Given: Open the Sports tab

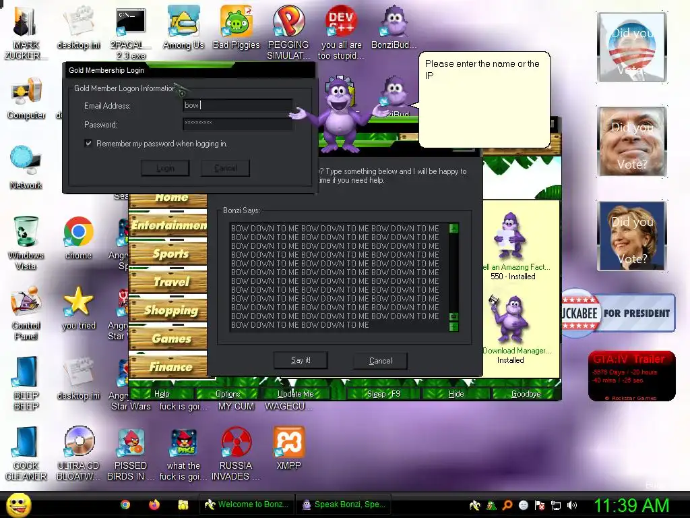Looking at the screenshot, I should pos(168,254).
